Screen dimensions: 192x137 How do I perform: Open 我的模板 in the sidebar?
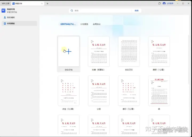(x=11, y=17)
